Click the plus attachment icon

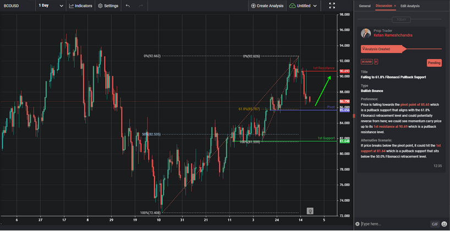click(357, 224)
